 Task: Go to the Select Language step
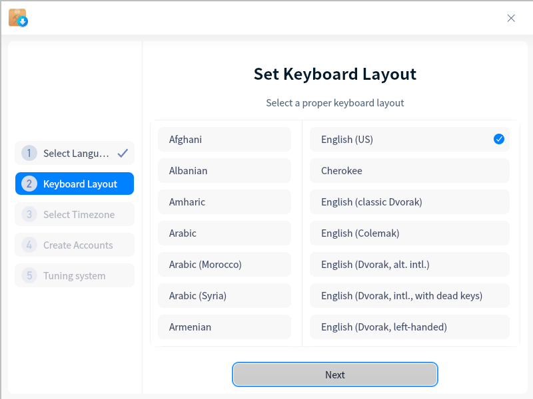click(75, 153)
